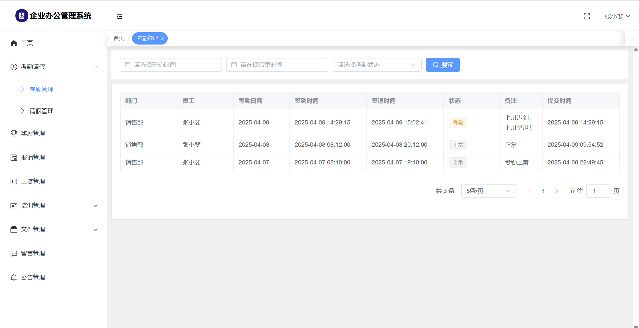Open the 5条/页 page size dropdown
Screen dimensions: 639x328
[x=488, y=191]
